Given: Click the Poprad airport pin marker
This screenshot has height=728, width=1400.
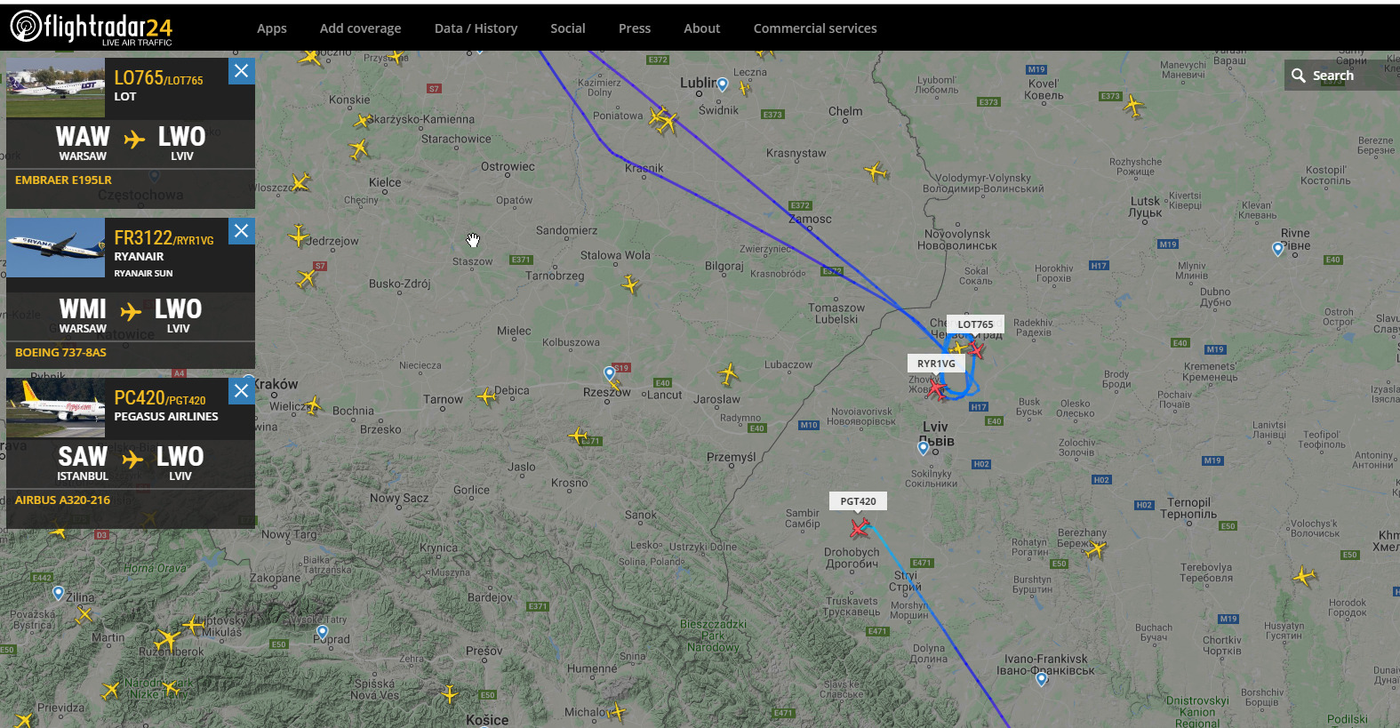Looking at the screenshot, I should coord(322,632).
